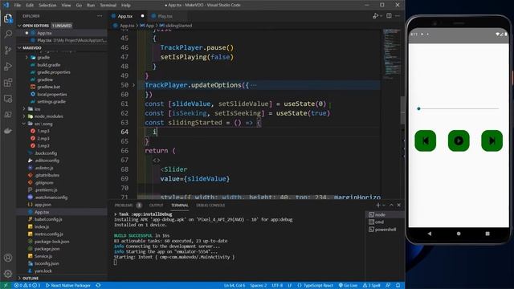Open the File menu
The height and width of the screenshot is (289, 514).
pos(18,5)
